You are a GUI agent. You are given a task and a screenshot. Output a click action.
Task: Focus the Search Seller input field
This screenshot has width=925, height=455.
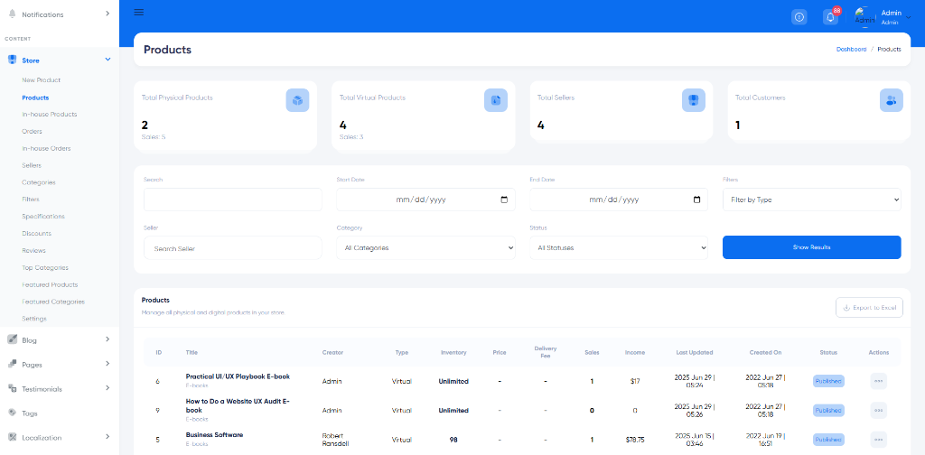[233, 248]
